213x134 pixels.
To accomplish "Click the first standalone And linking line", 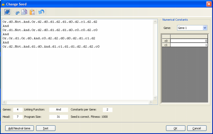I will tap(6, 26).
